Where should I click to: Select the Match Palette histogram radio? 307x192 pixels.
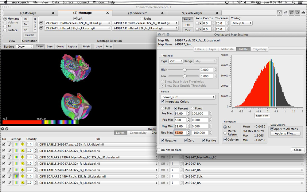tap(225, 133)
